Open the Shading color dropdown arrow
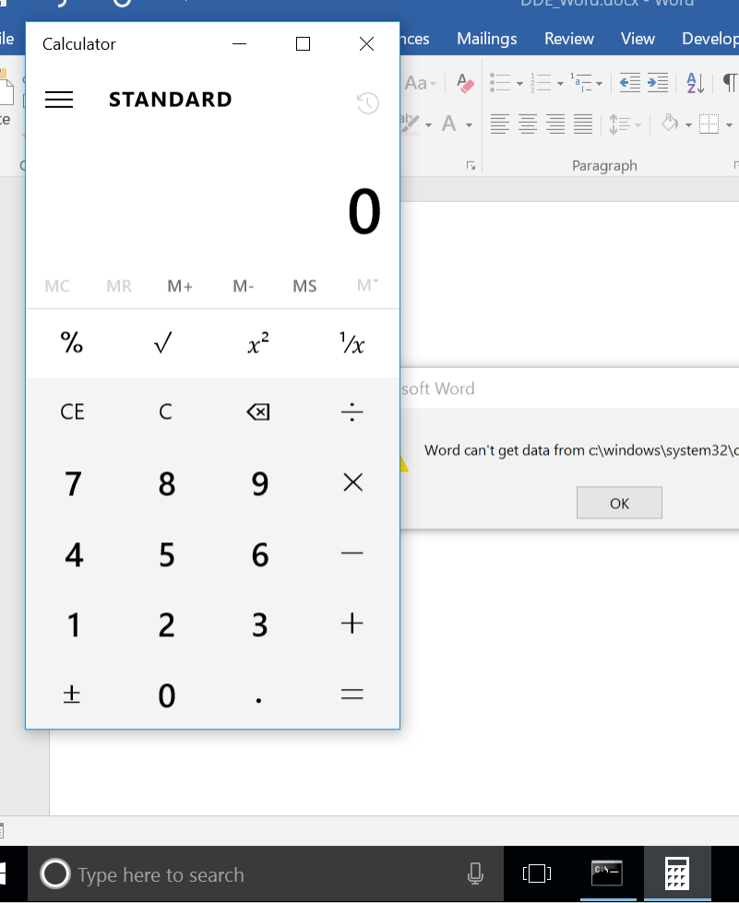The height and width of the screenshot is (903, 739). click(687, 125)
